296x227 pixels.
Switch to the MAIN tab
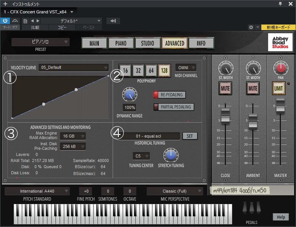pyautogui.click(x=94, y=43)
